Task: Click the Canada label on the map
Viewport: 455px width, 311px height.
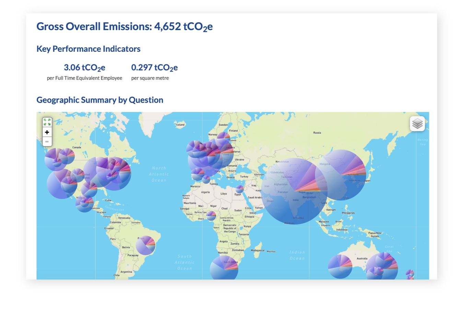Action: (x=77, y=147)
